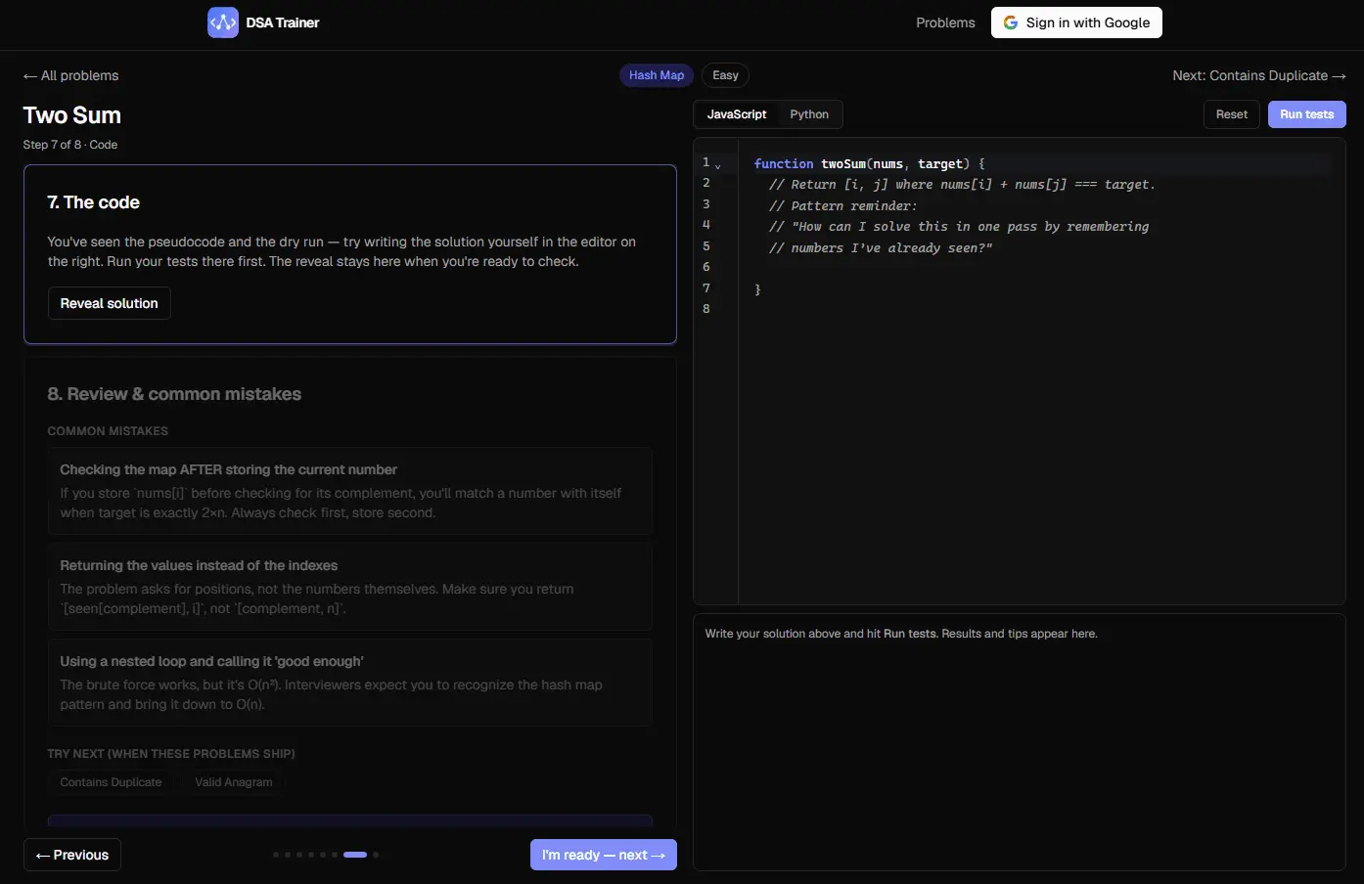Go back to All problems

71,75
